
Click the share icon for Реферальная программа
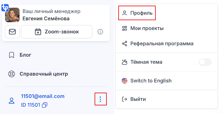pos(125,44)
